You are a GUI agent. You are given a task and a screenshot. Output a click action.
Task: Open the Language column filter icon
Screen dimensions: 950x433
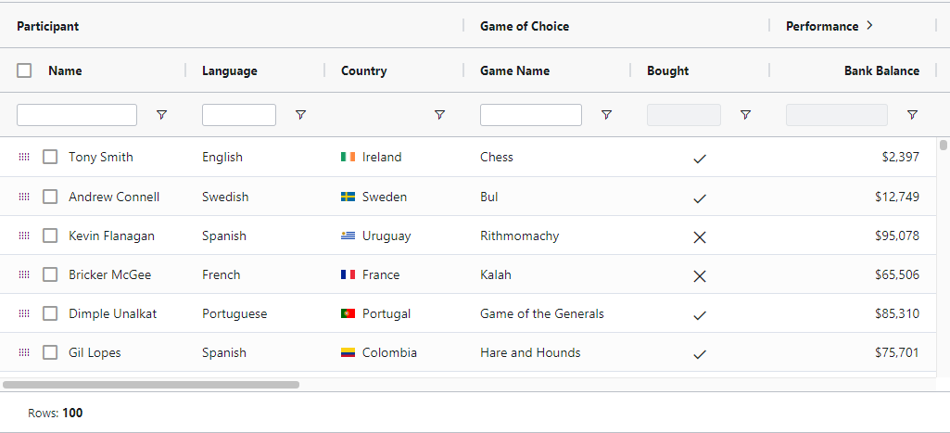point(300,115)
